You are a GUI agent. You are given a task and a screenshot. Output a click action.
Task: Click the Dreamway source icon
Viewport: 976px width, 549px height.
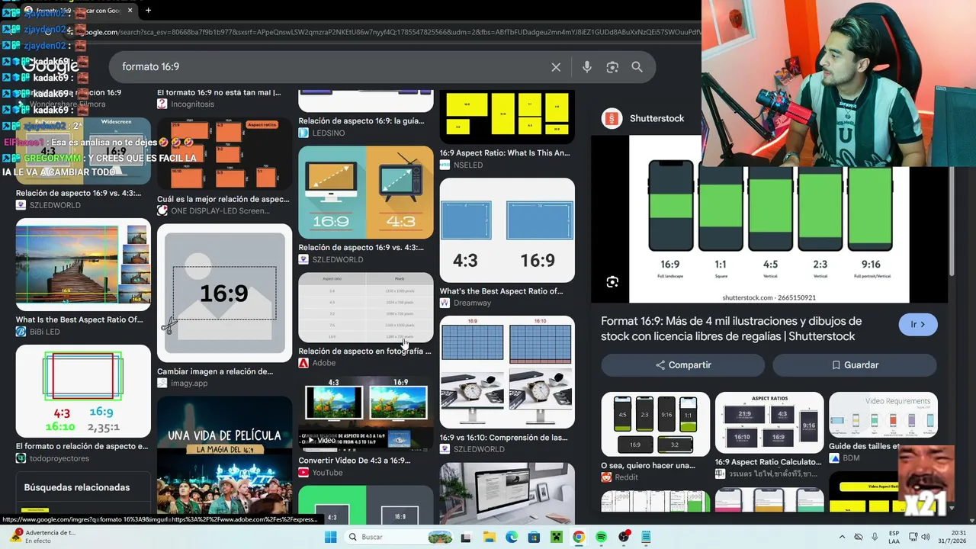pyautogui.click(x=445, y=303)
